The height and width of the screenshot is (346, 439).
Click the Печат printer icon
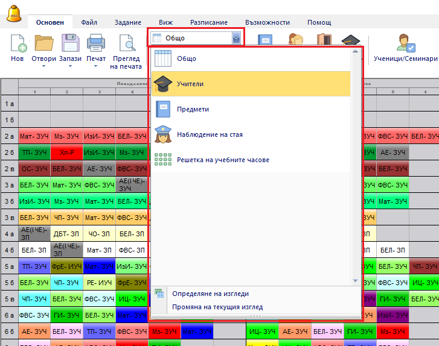(x=96, y=44)
